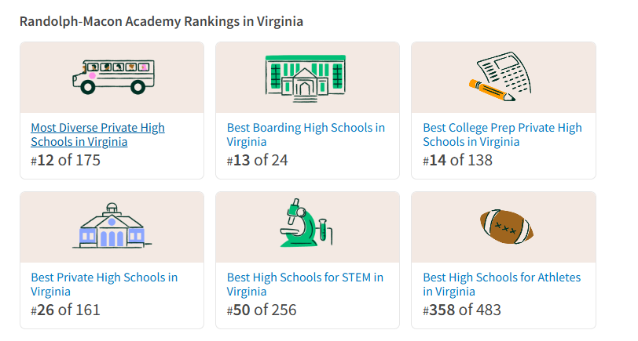Click the #14 of 138 ranking text

457,161
